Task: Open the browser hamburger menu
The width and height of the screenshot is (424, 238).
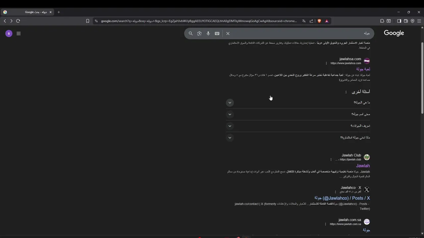Action: (419, 21)
